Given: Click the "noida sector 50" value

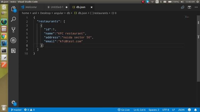Looking at the screenshot, I should (x=77, y=37).
